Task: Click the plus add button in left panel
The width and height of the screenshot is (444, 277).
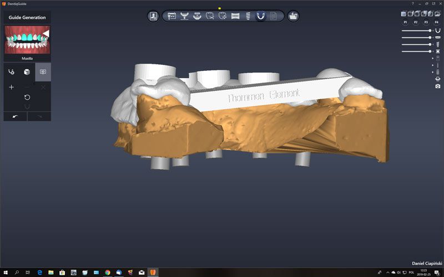Action: coord(11,88)
